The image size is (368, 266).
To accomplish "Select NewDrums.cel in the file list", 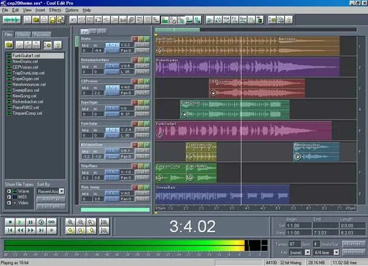I will tap(25, 61).
